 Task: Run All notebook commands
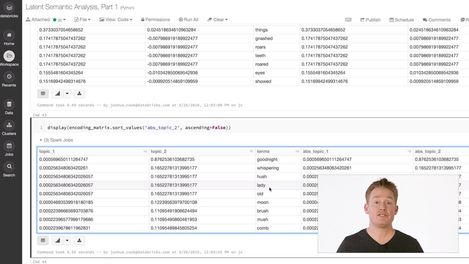[188, 20]
